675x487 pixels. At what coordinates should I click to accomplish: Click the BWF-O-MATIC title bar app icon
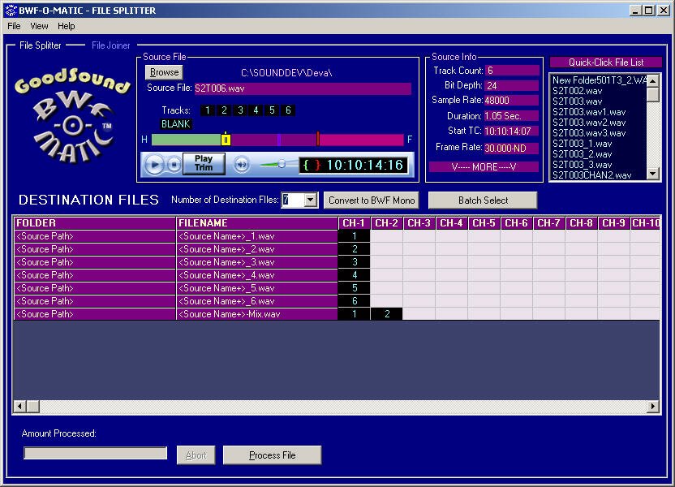(11, 11)
